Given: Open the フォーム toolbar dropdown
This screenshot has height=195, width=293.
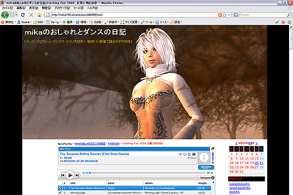Looking at the screenshot, I should 53,22.
